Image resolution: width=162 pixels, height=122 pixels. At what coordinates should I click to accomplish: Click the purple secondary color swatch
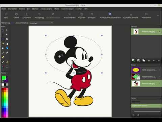click(6, 80)
